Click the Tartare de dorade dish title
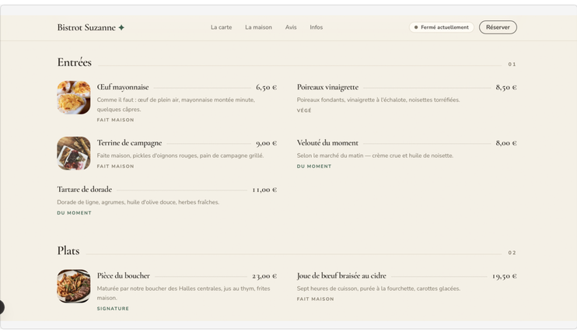This screenshot has height=332, width=577. point(84,189)
